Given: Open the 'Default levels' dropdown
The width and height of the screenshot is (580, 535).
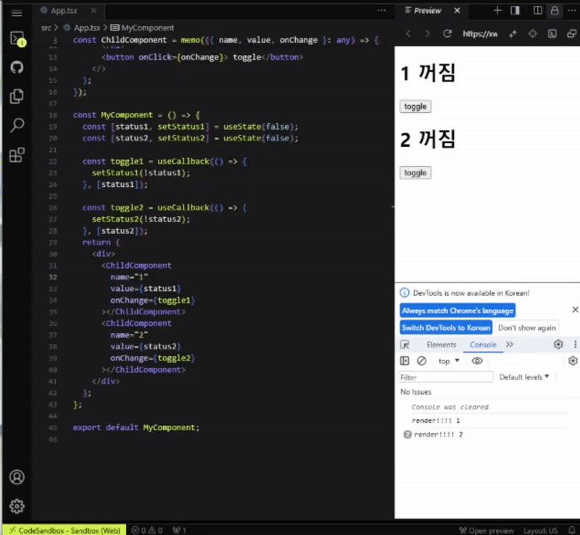Looking at the screenshot, I should [x=526, y=376].
